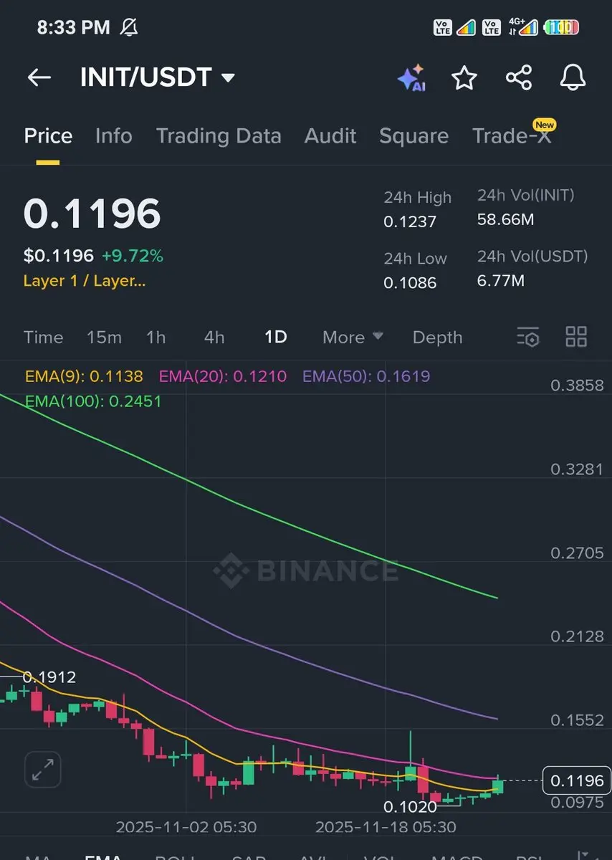Expand the More intervals dropdown
The height and width of the screenshot is (860, 612).
click(x=353, y=338)
